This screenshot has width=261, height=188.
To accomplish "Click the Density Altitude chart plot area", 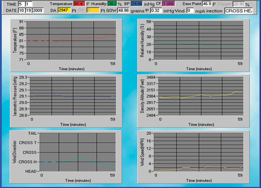I will (x=201, y=96).
